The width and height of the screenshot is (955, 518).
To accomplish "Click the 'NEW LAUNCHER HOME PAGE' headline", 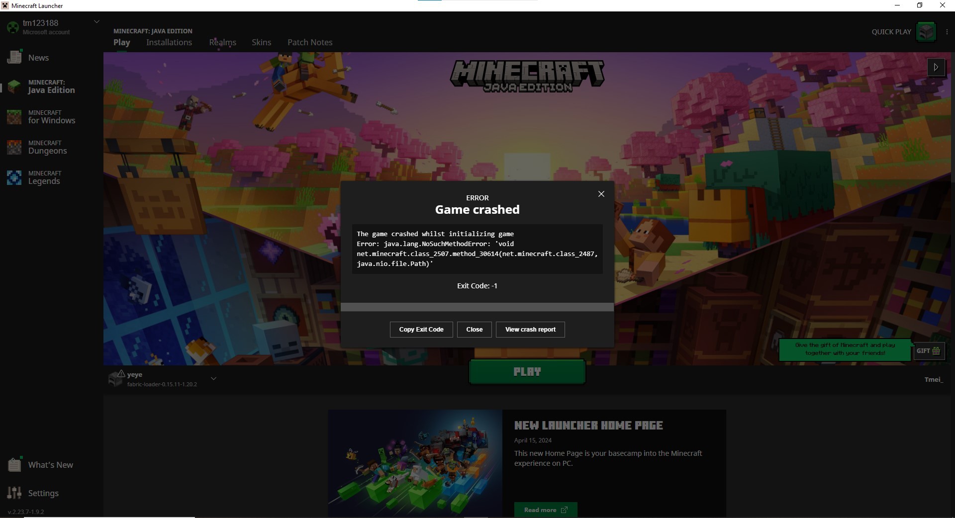I will pos(588,426).
